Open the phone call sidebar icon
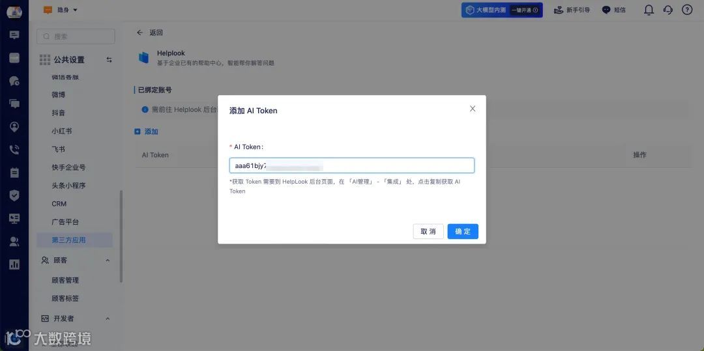 (14, 150)
